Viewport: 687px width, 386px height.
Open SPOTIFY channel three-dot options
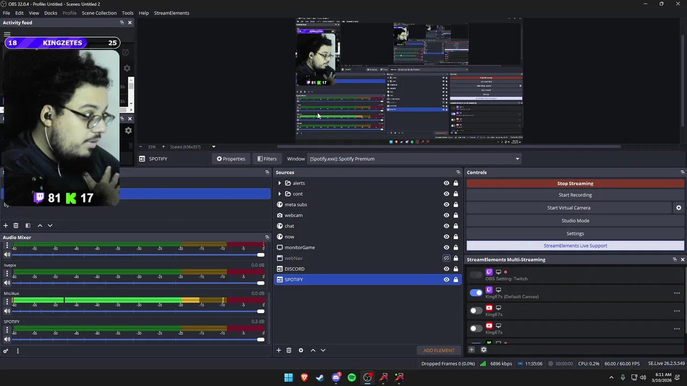(x=7, y=330)
